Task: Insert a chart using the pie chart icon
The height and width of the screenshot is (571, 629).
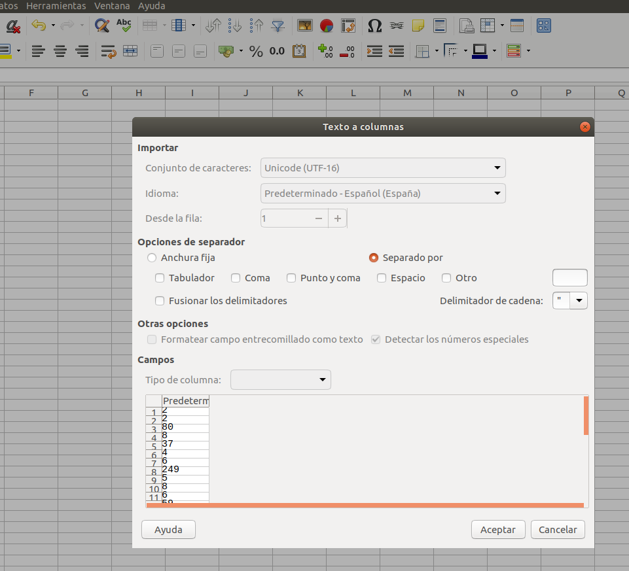Action: coord(327,26)
